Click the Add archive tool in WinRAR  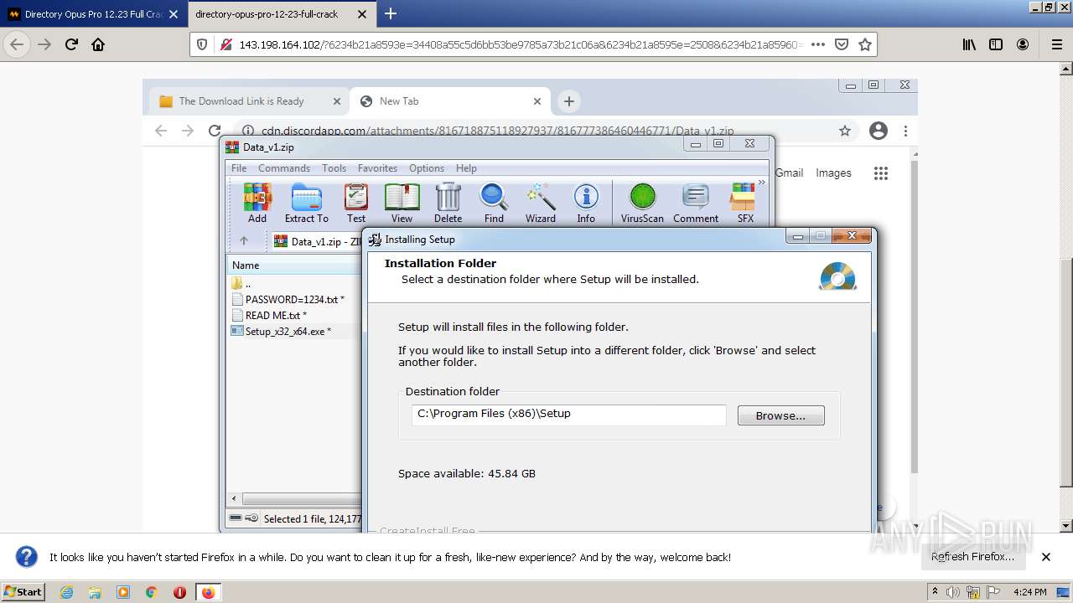257,204
